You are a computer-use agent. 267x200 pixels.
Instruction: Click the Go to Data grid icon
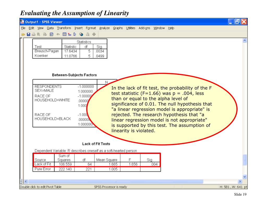64,34
